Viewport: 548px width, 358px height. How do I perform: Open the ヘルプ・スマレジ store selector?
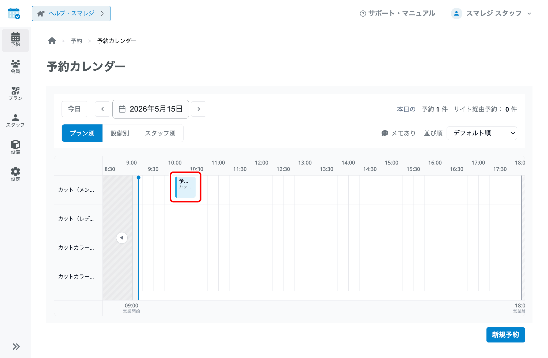[x=71, y=13]
